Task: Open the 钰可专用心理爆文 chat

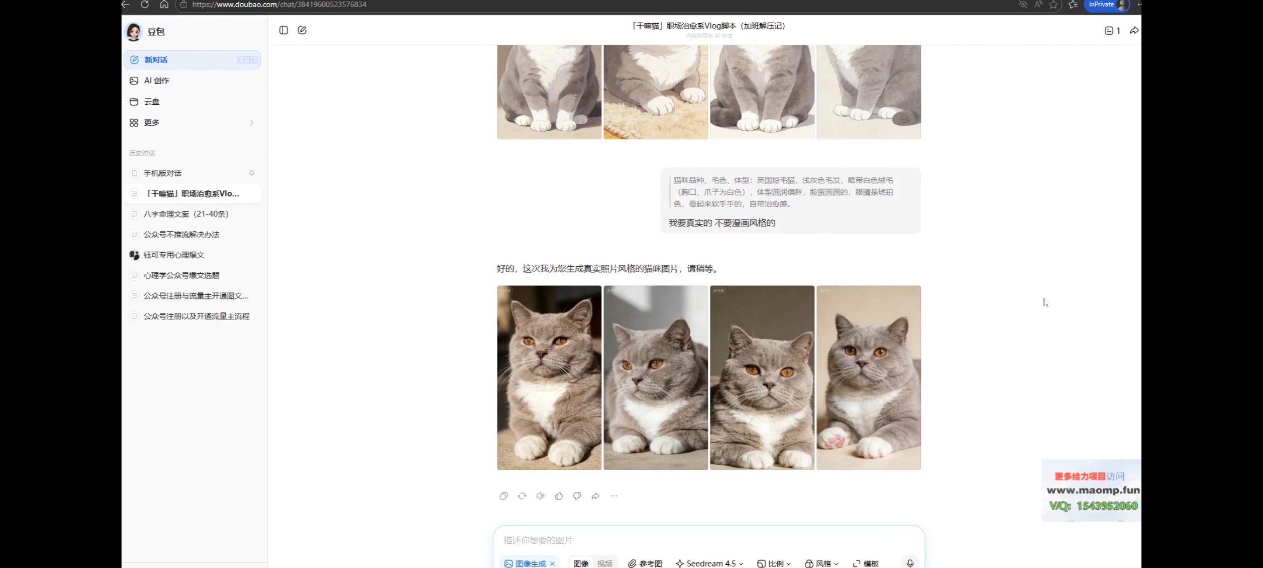Action: (x=192, y=255)
